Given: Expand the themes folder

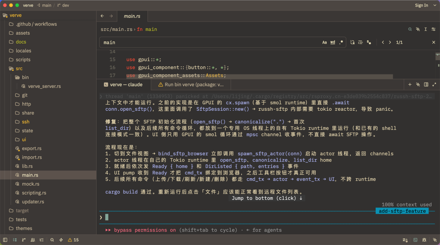Looking at the screenshot, I should click(x=48, y=228).
